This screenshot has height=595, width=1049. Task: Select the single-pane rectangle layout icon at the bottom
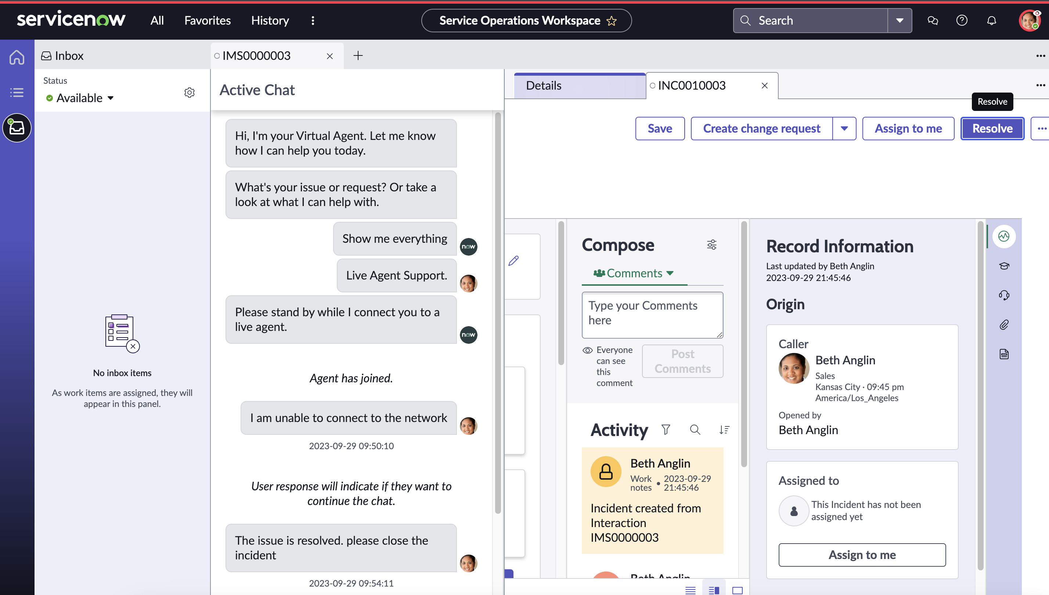(x=737, y=590)
